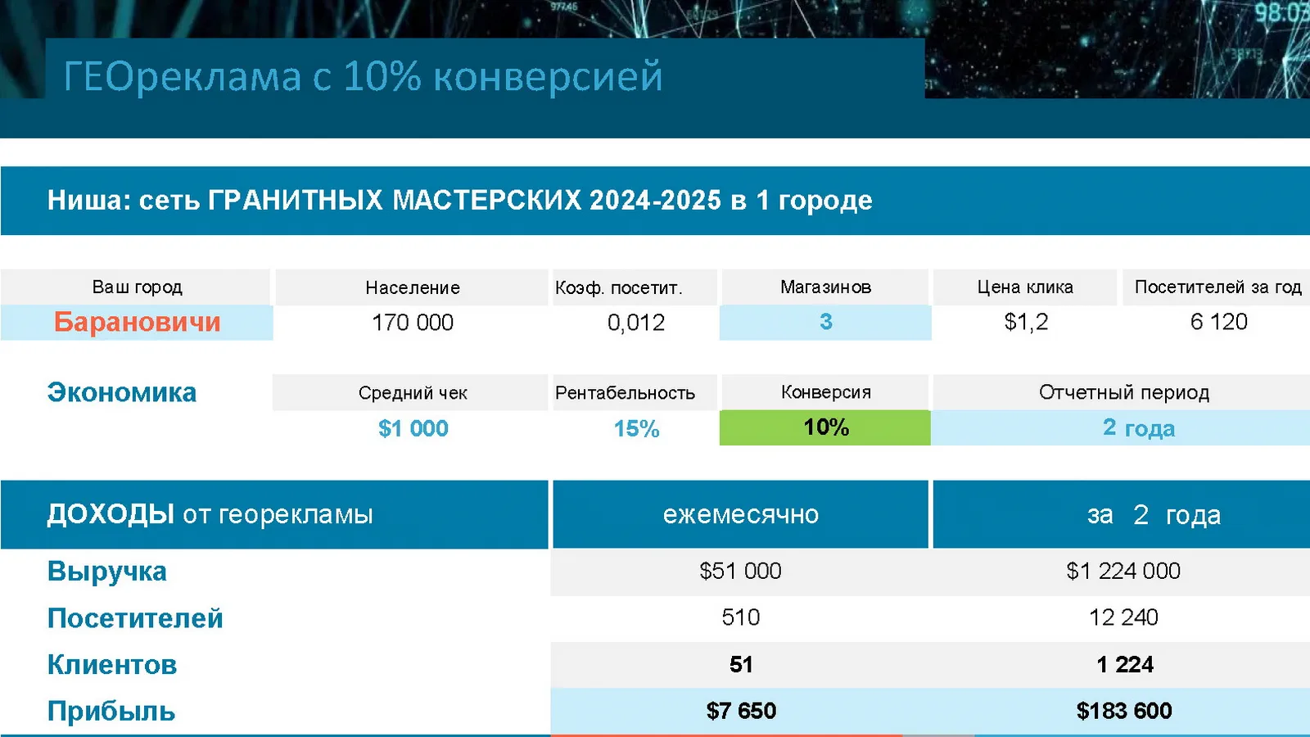Click the city name cell "Барановичи"
The image size is (1310, 737).
137,322
